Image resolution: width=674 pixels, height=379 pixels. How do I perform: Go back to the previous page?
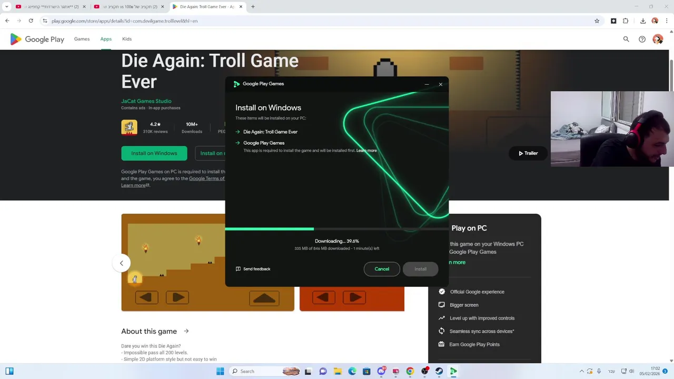click(x=7, y=21)
